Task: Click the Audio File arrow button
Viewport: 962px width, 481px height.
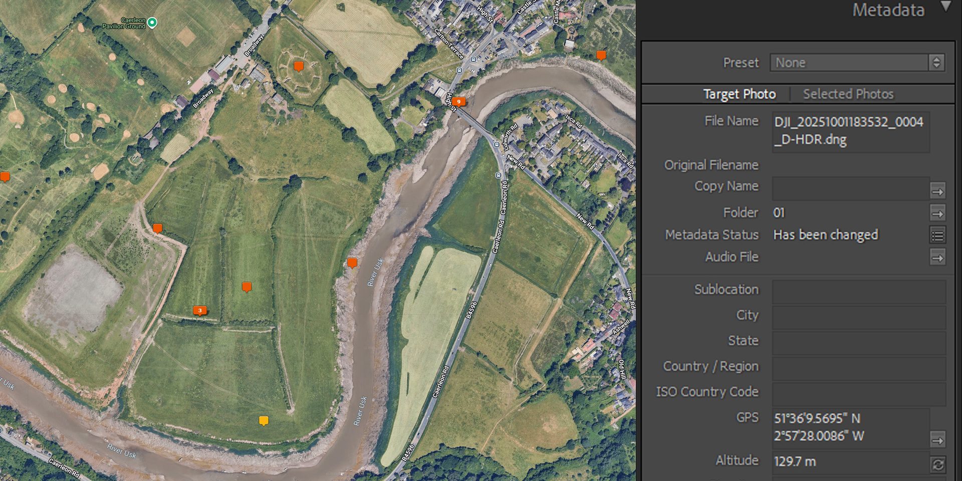Action: tap(937, 258)
